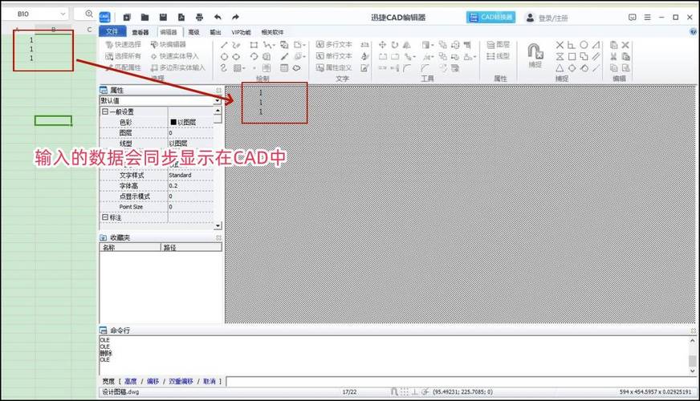Open the 线型 linetype button
This screenshot has height=401, width=700.
[499, 56]
